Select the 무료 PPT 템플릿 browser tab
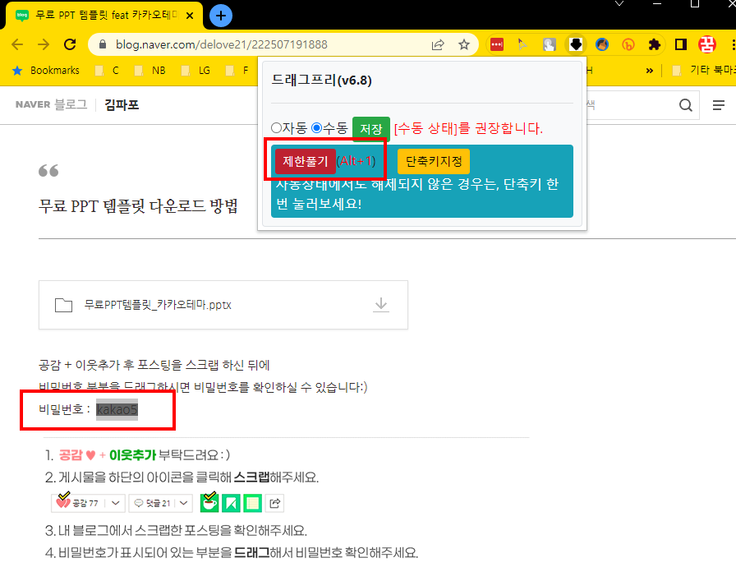 pos(104,16)
